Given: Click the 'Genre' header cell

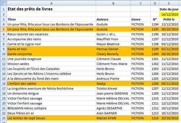Looking at the screenshot, I should 141,19.
